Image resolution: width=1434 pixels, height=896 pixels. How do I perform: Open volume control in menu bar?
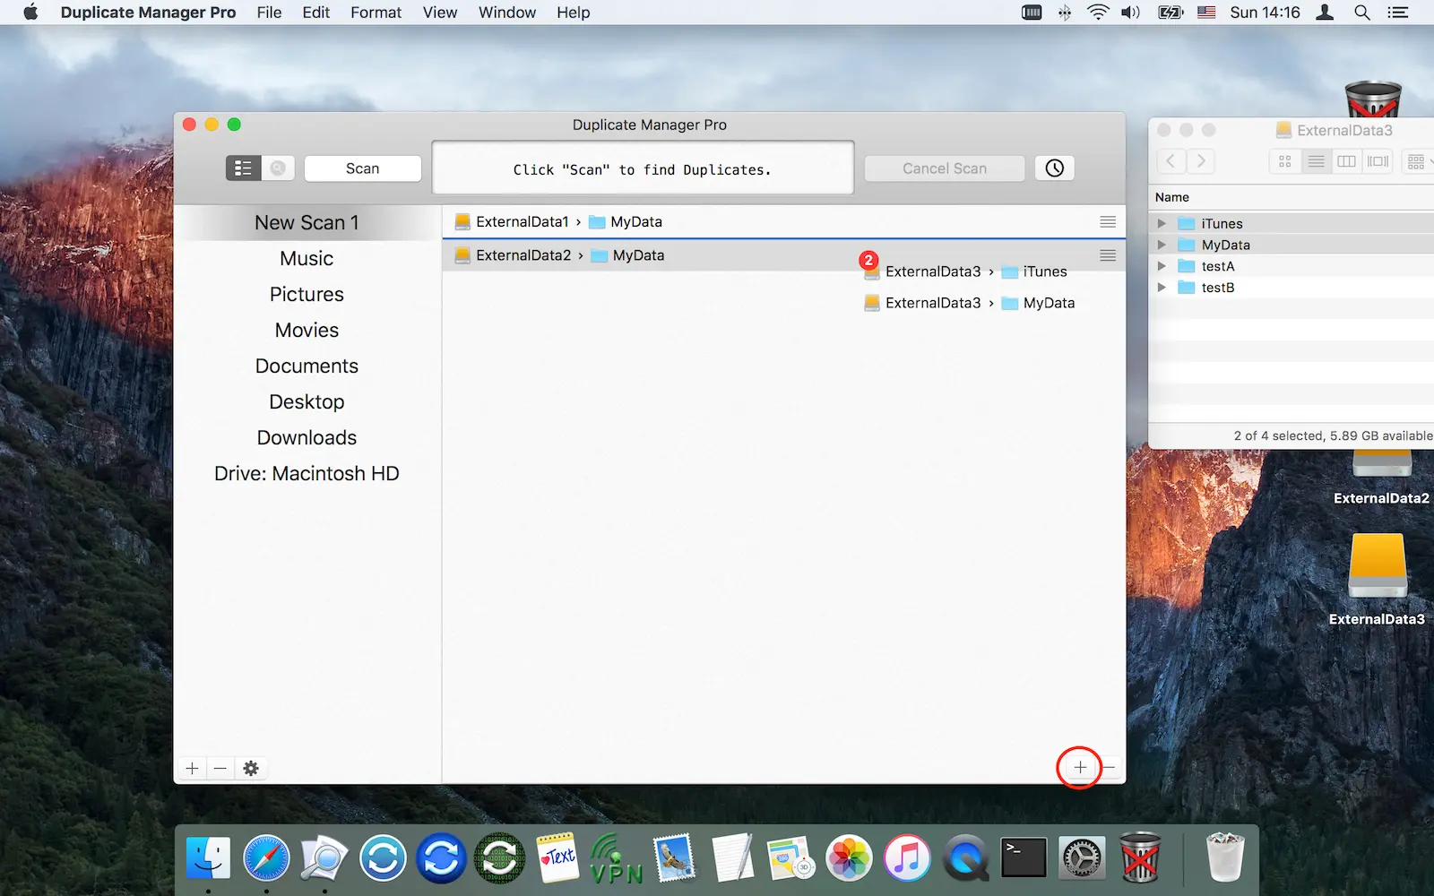pos(1130,13)
